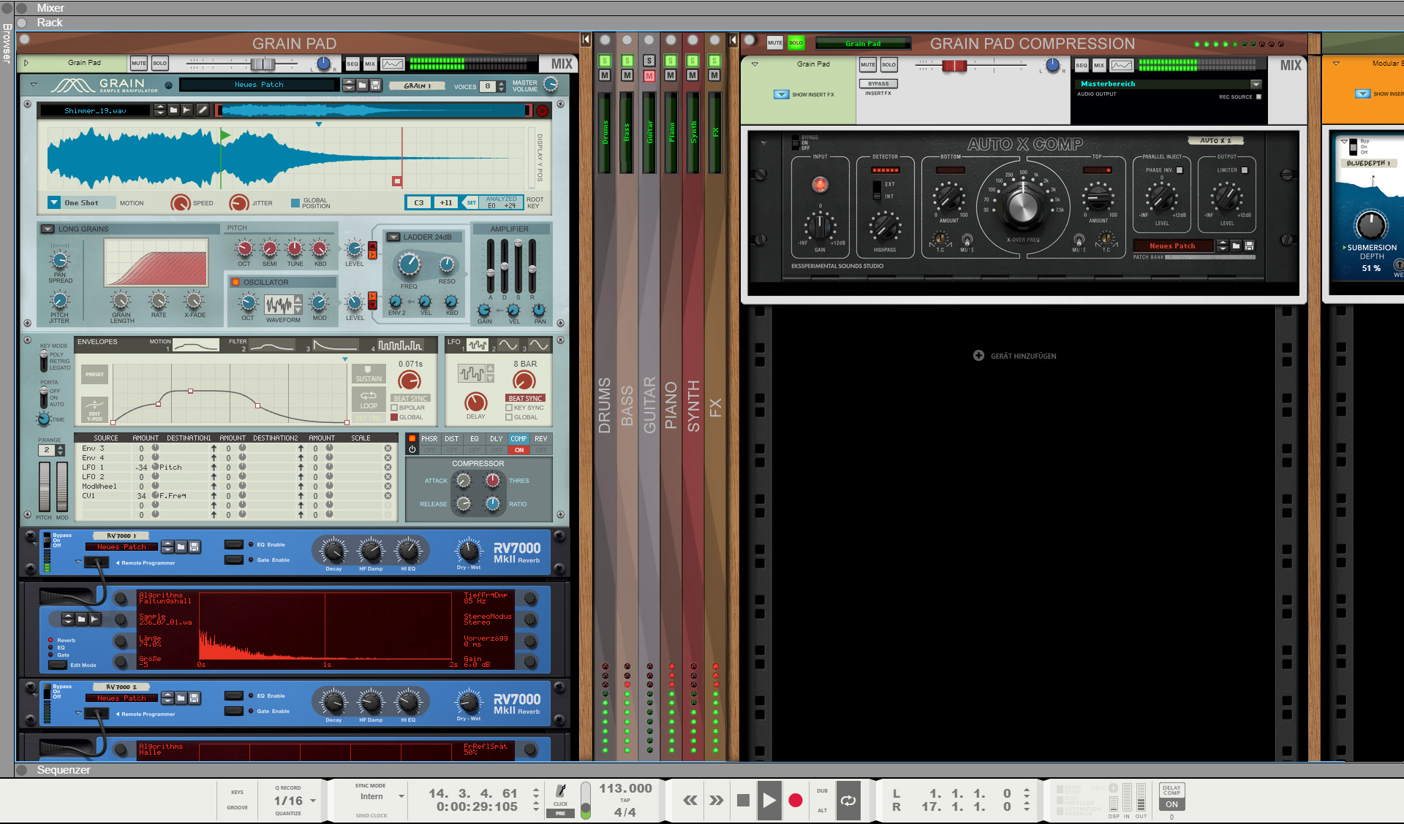The image size is (1404, 824).
Task: Select envelope 4 step waveform
Action: coord(399,346)
